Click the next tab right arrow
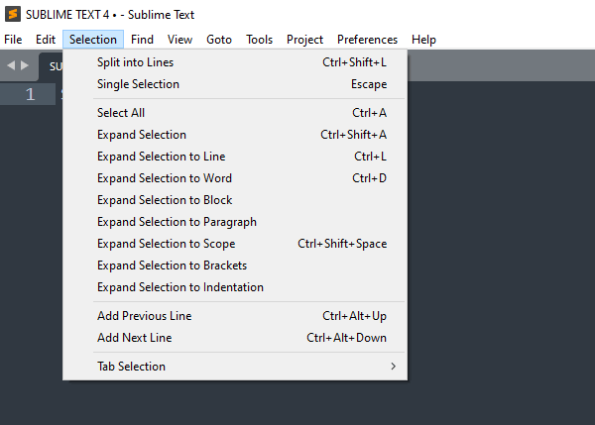Screen dimensions: 595x425 point(25,65)
